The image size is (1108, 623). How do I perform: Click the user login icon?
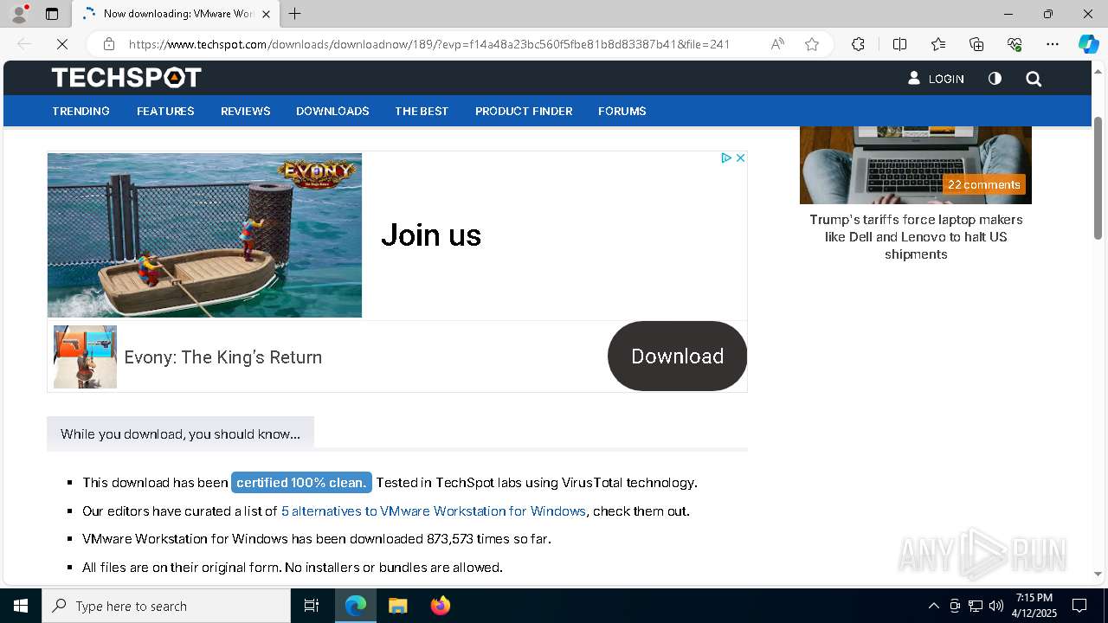tap(914, 78)
